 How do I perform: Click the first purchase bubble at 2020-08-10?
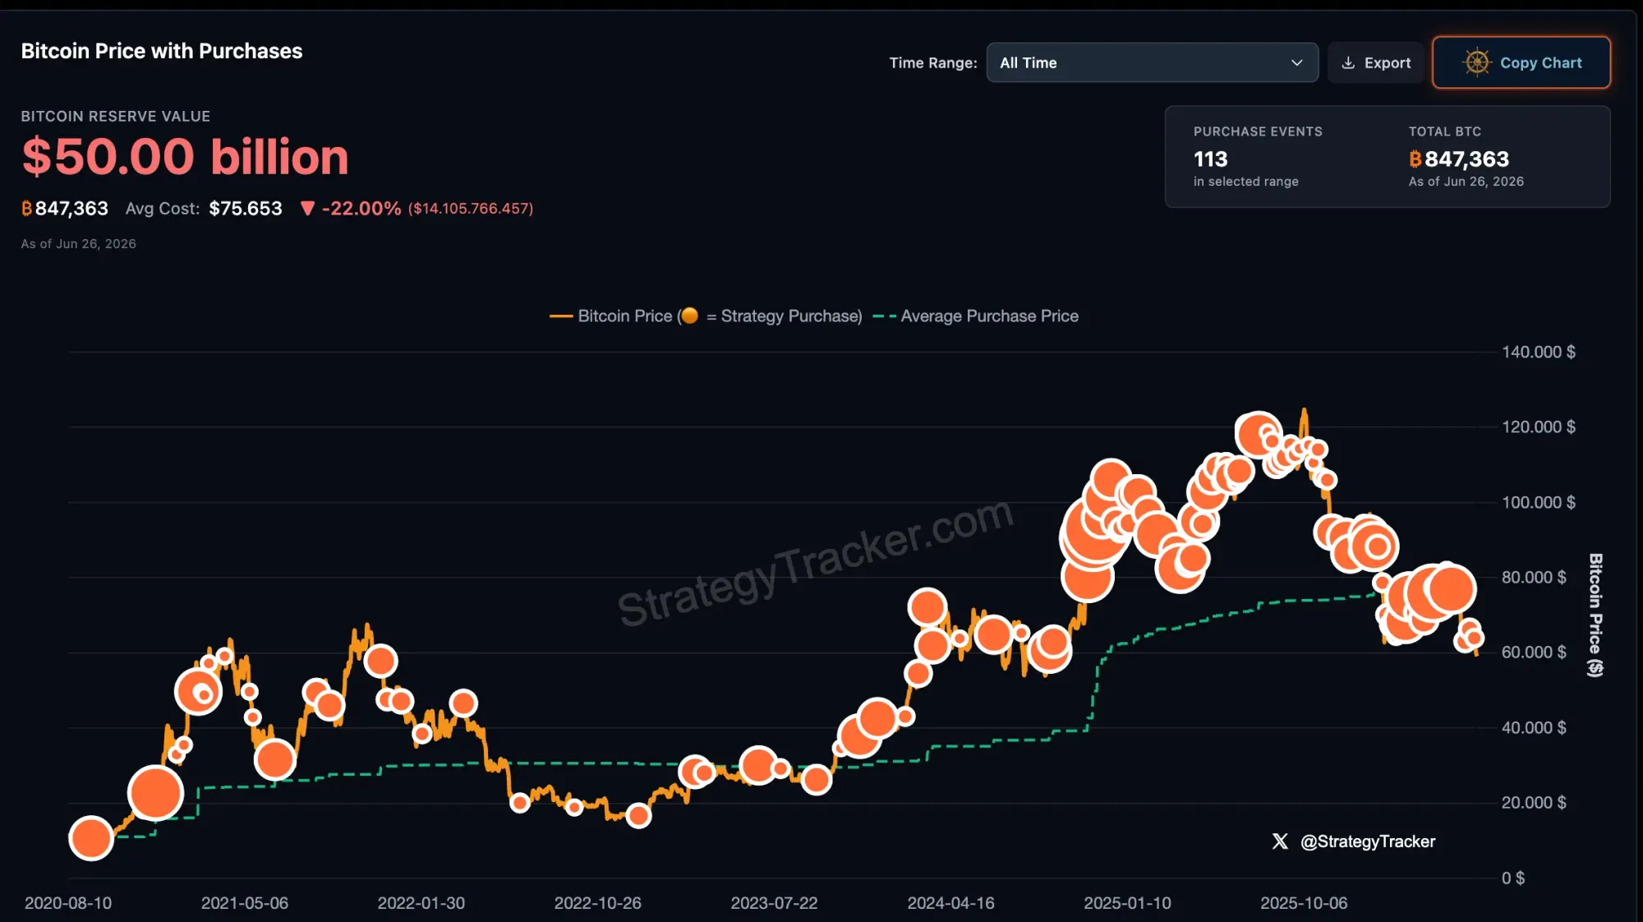coord(91,838)
